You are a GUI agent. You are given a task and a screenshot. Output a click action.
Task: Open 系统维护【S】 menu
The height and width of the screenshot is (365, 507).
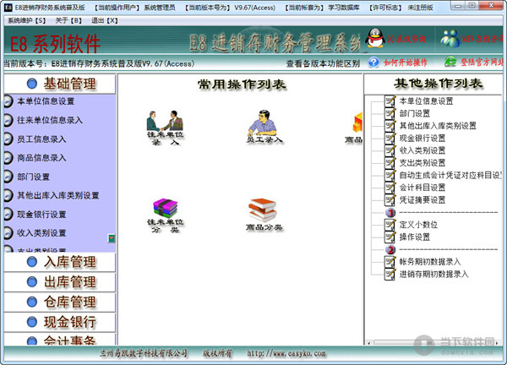27,20
